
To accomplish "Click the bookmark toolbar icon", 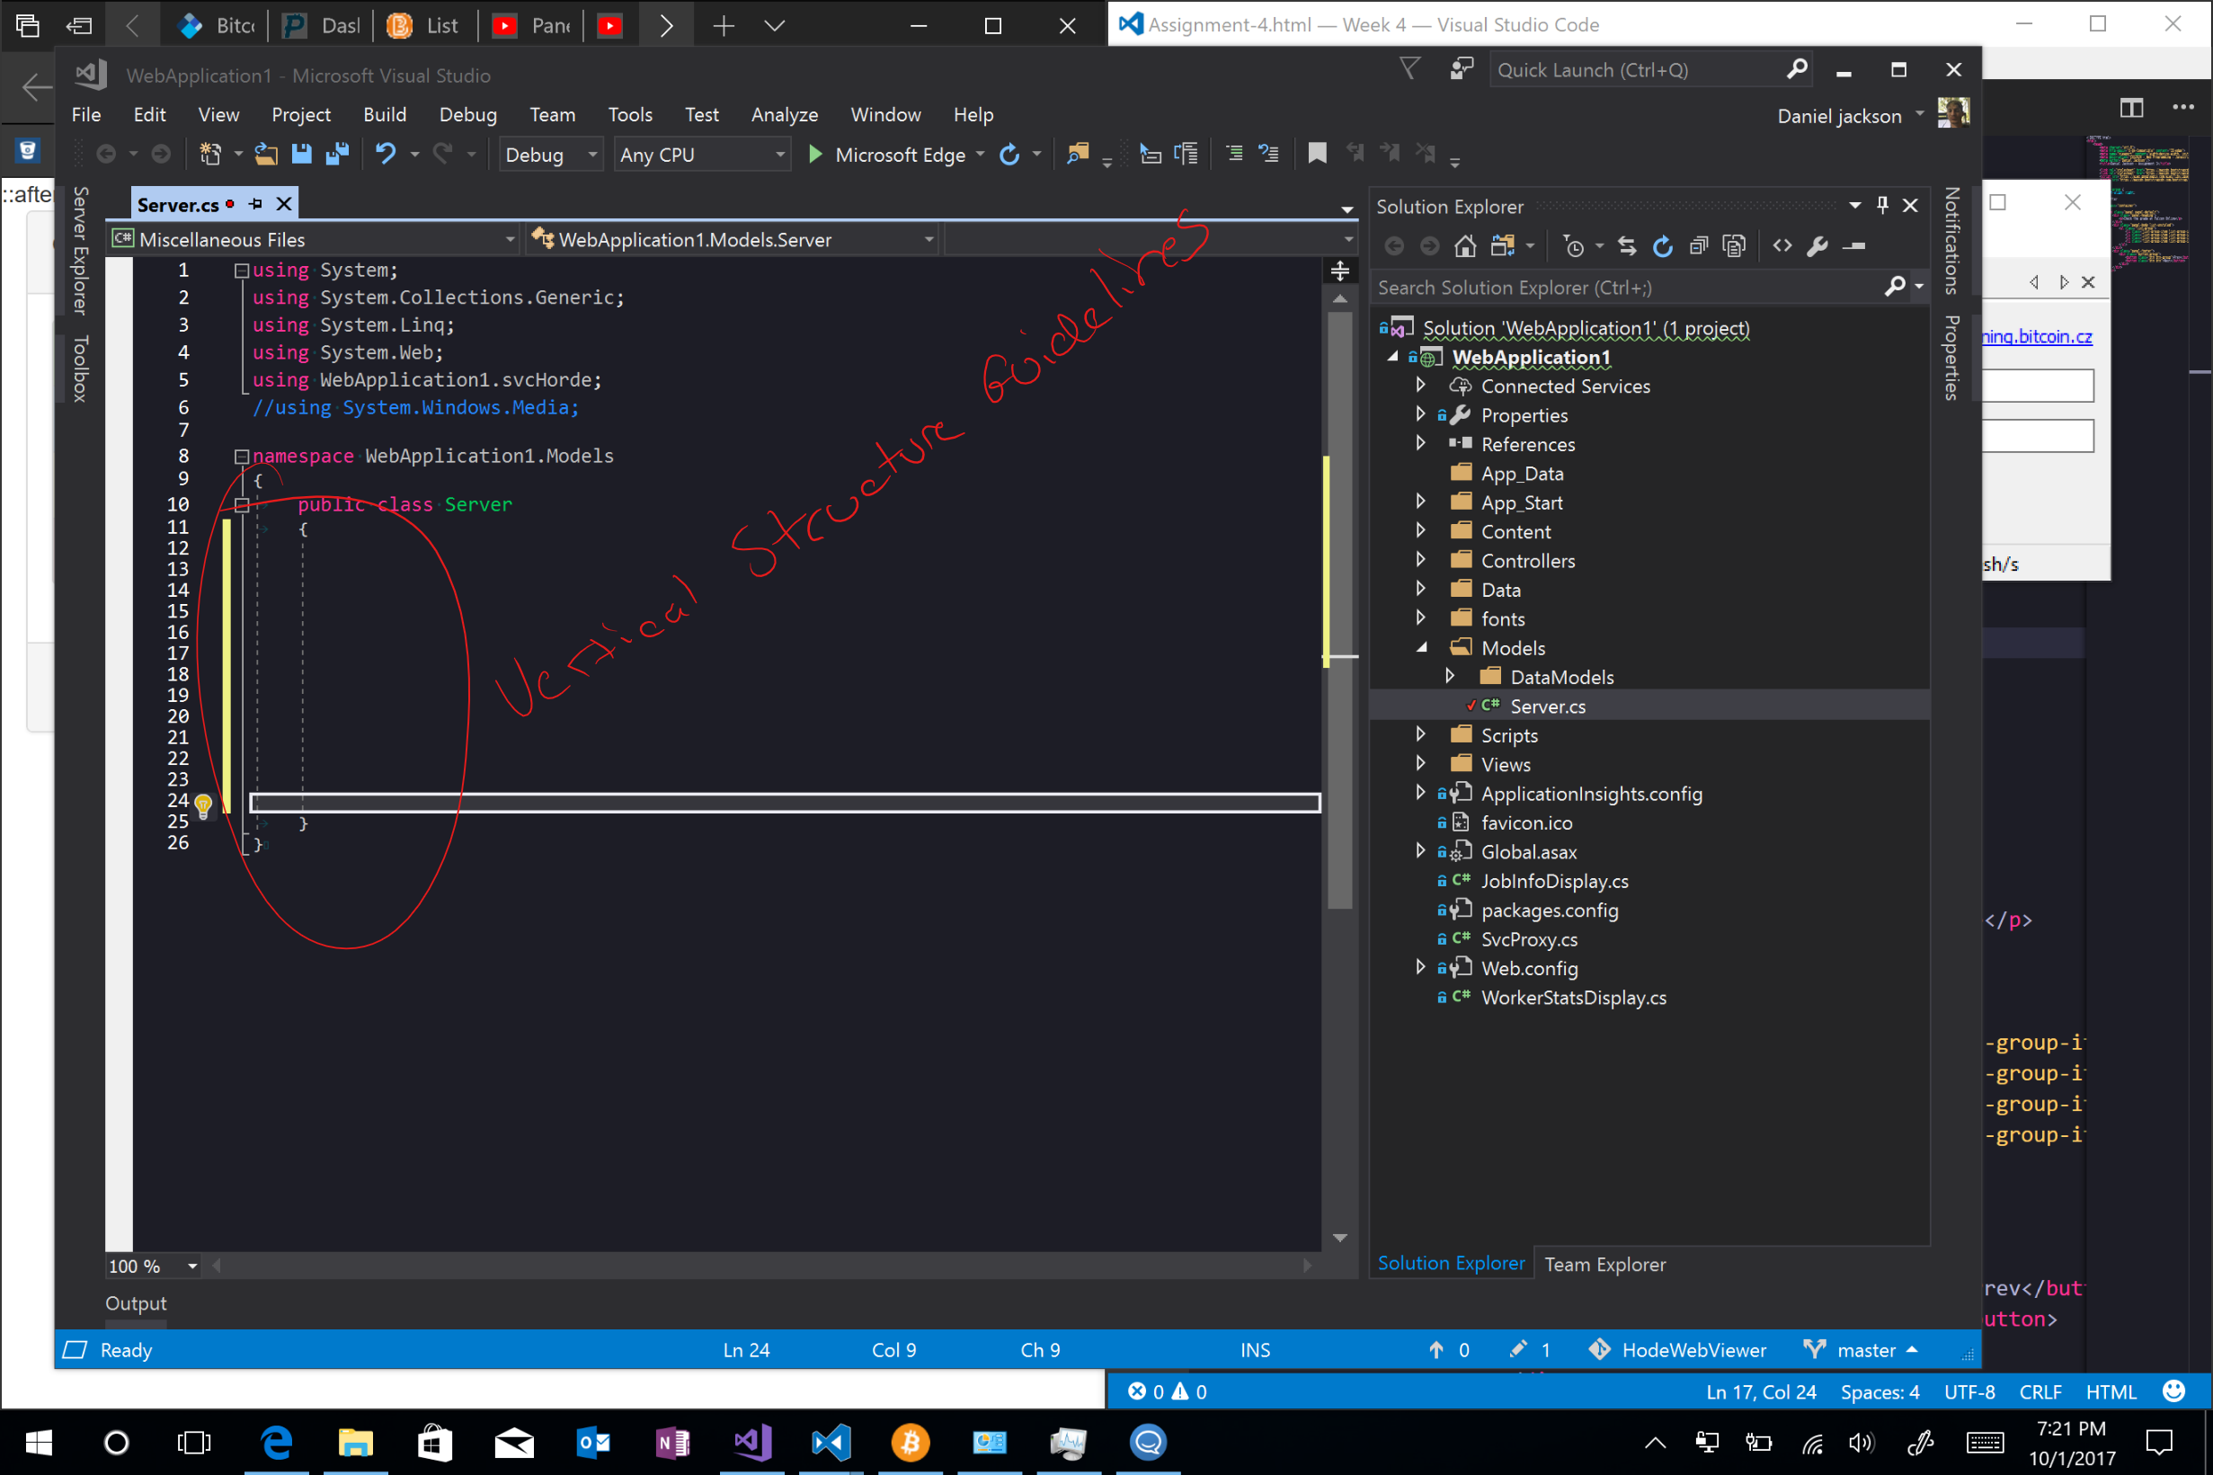I will coord(1317,155).
